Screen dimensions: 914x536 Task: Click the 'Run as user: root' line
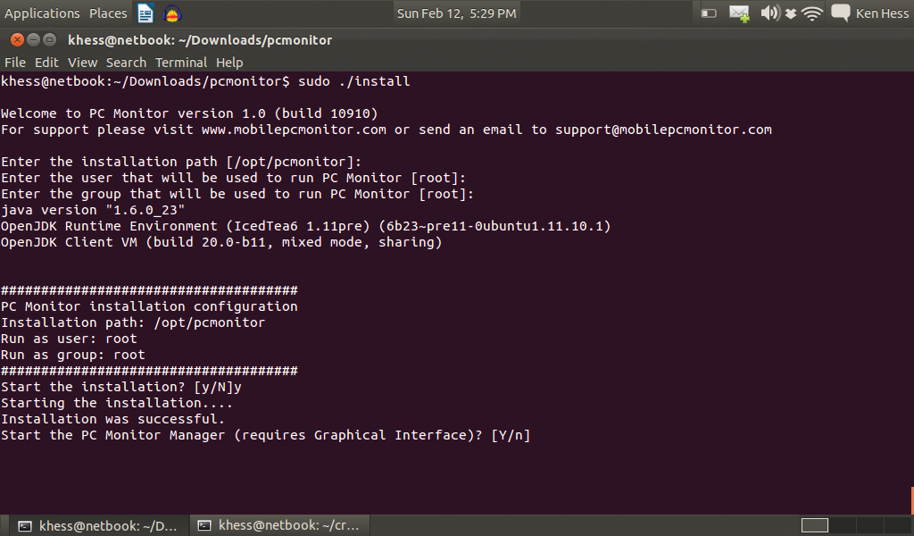70,339
